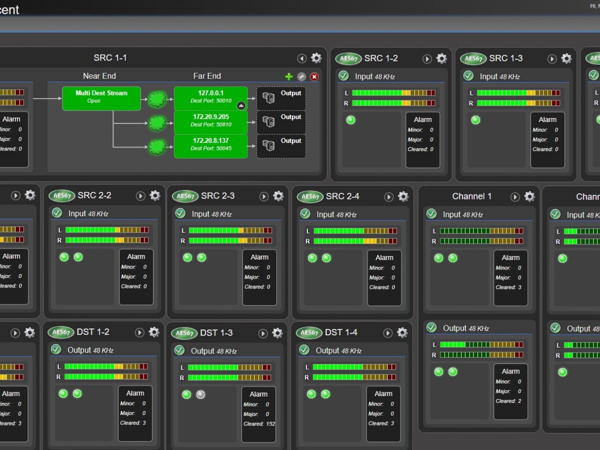Open settings gear on DST 1-3 panel
Image resolution: width=600 pixels, height=450 pixels.
277,332
